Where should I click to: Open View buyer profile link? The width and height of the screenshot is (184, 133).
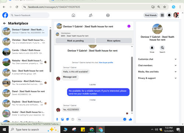pos(106,63)
